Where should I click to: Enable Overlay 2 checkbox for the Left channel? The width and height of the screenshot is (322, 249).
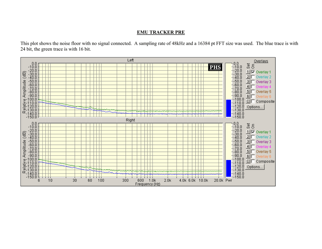point(253,77)
